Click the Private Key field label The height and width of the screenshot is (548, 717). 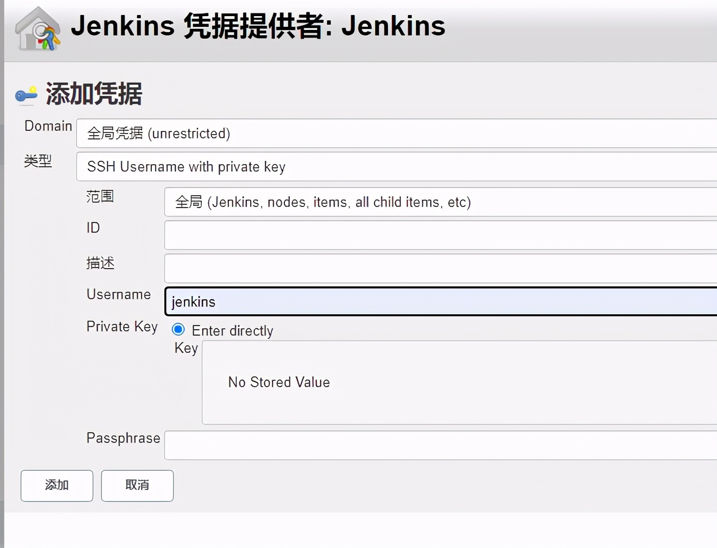click(x=122, y=327)
